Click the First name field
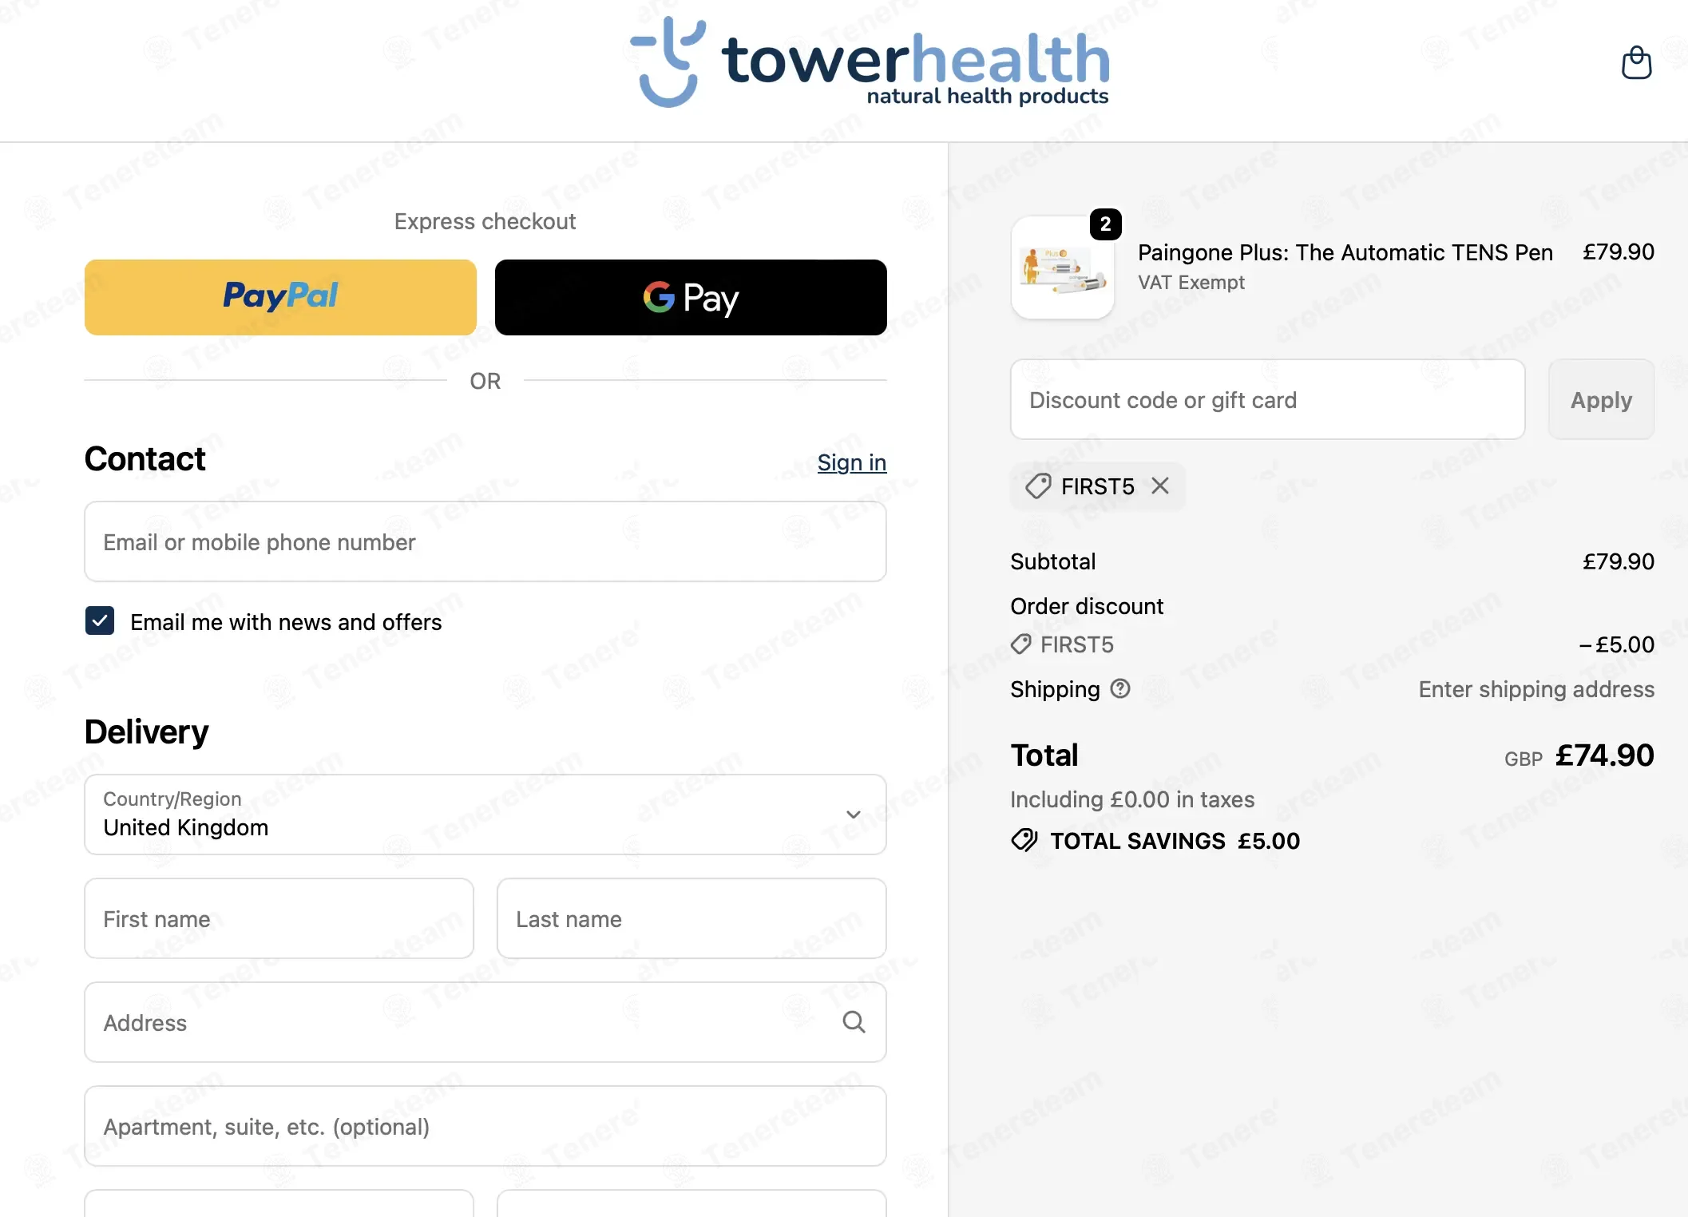Image resolution: width=1688 pixels, height=1217 pixels. (279, 918)
